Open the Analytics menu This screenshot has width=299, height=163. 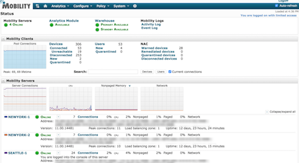point(60,6)
